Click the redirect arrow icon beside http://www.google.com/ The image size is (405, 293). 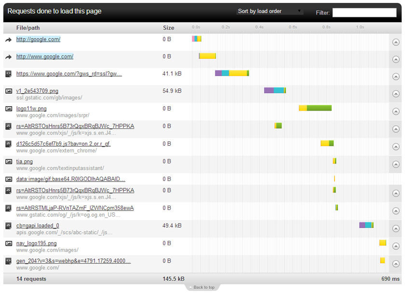pos(9,57)
